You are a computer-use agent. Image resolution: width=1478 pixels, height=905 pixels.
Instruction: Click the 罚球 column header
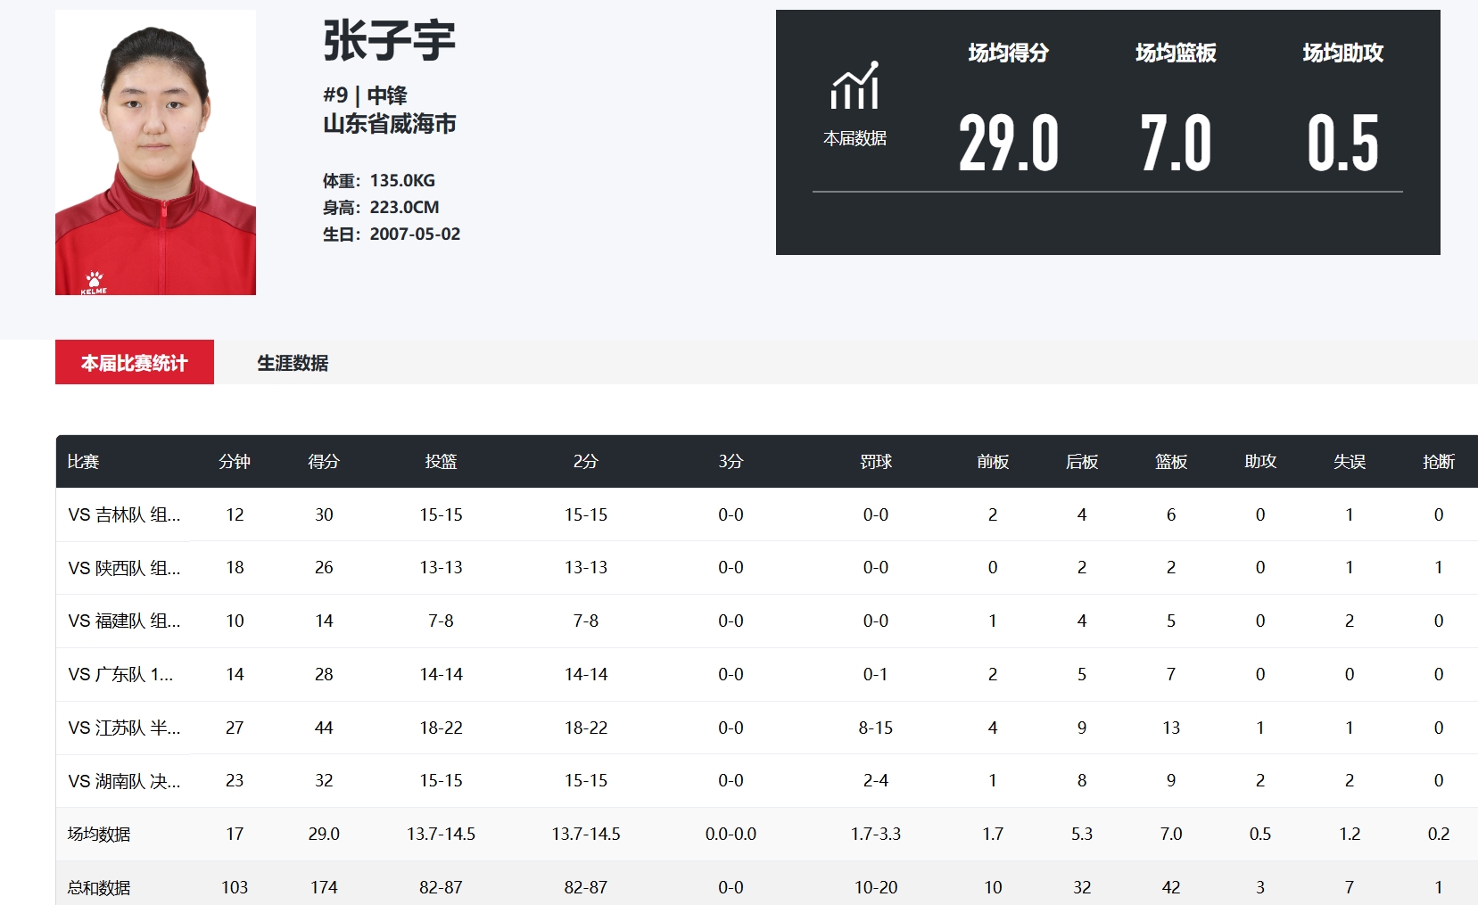(875, 462)
